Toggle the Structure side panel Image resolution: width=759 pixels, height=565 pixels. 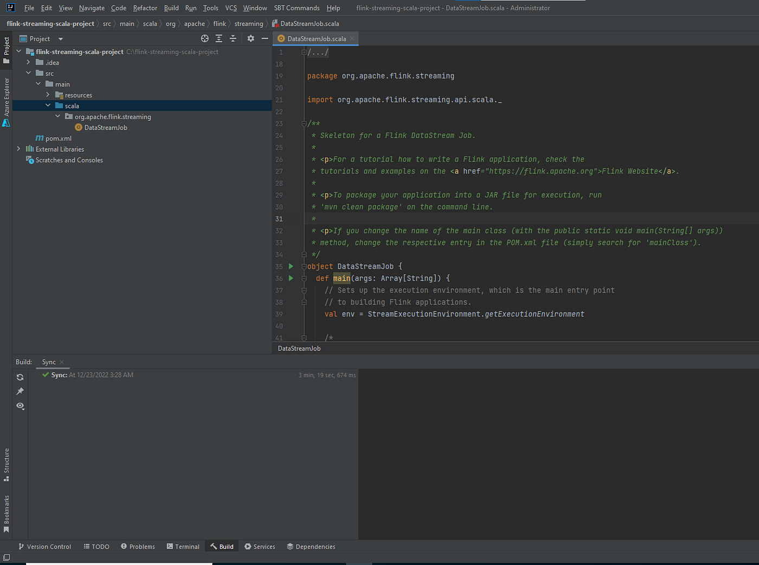(6, 464)
